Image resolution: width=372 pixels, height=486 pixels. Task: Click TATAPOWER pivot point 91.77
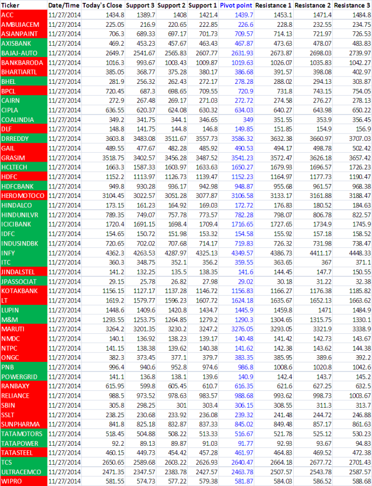tap(245, 443)
